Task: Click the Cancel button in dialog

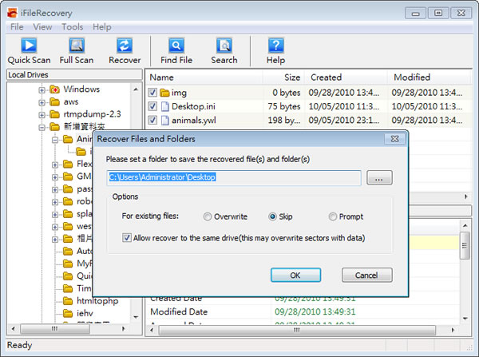Action: click(366, 275)
